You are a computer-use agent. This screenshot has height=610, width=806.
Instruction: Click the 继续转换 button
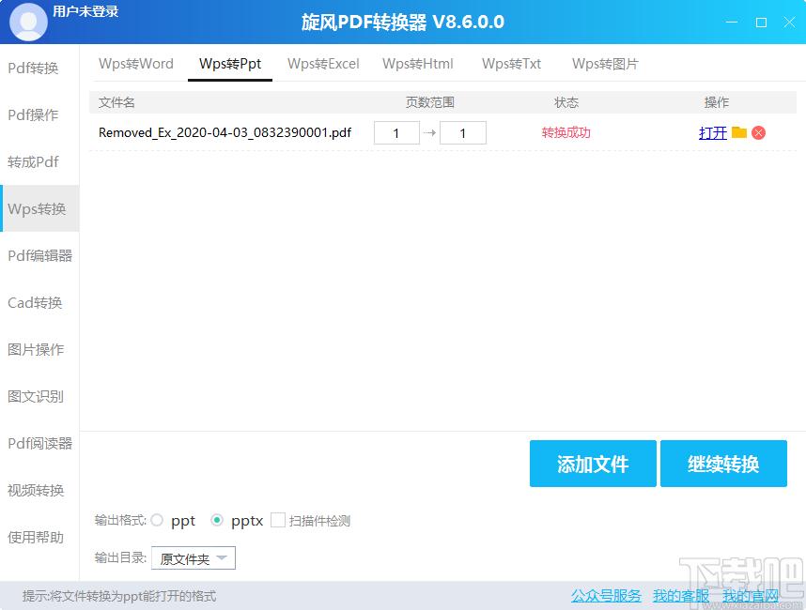click(x=723, y=464)
